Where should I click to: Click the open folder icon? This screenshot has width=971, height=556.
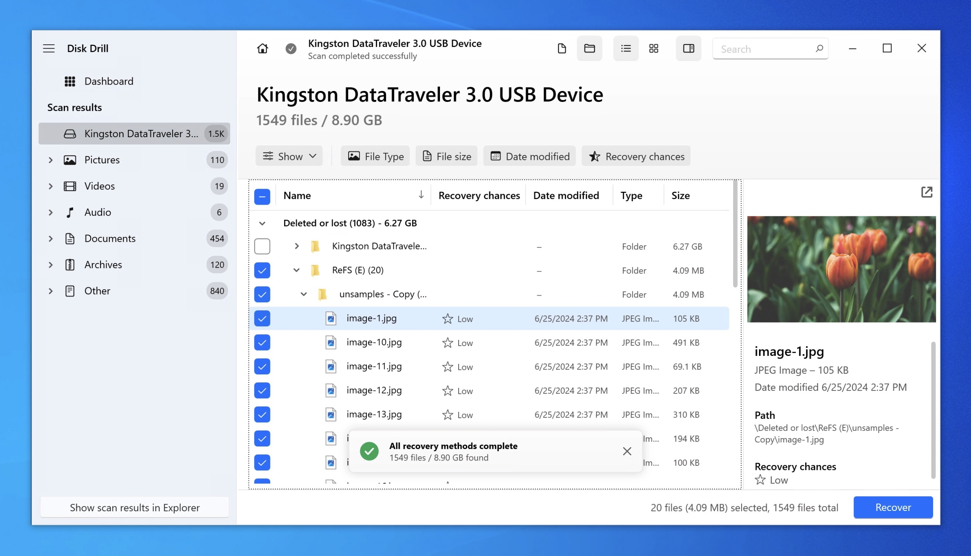click(589, 48)
